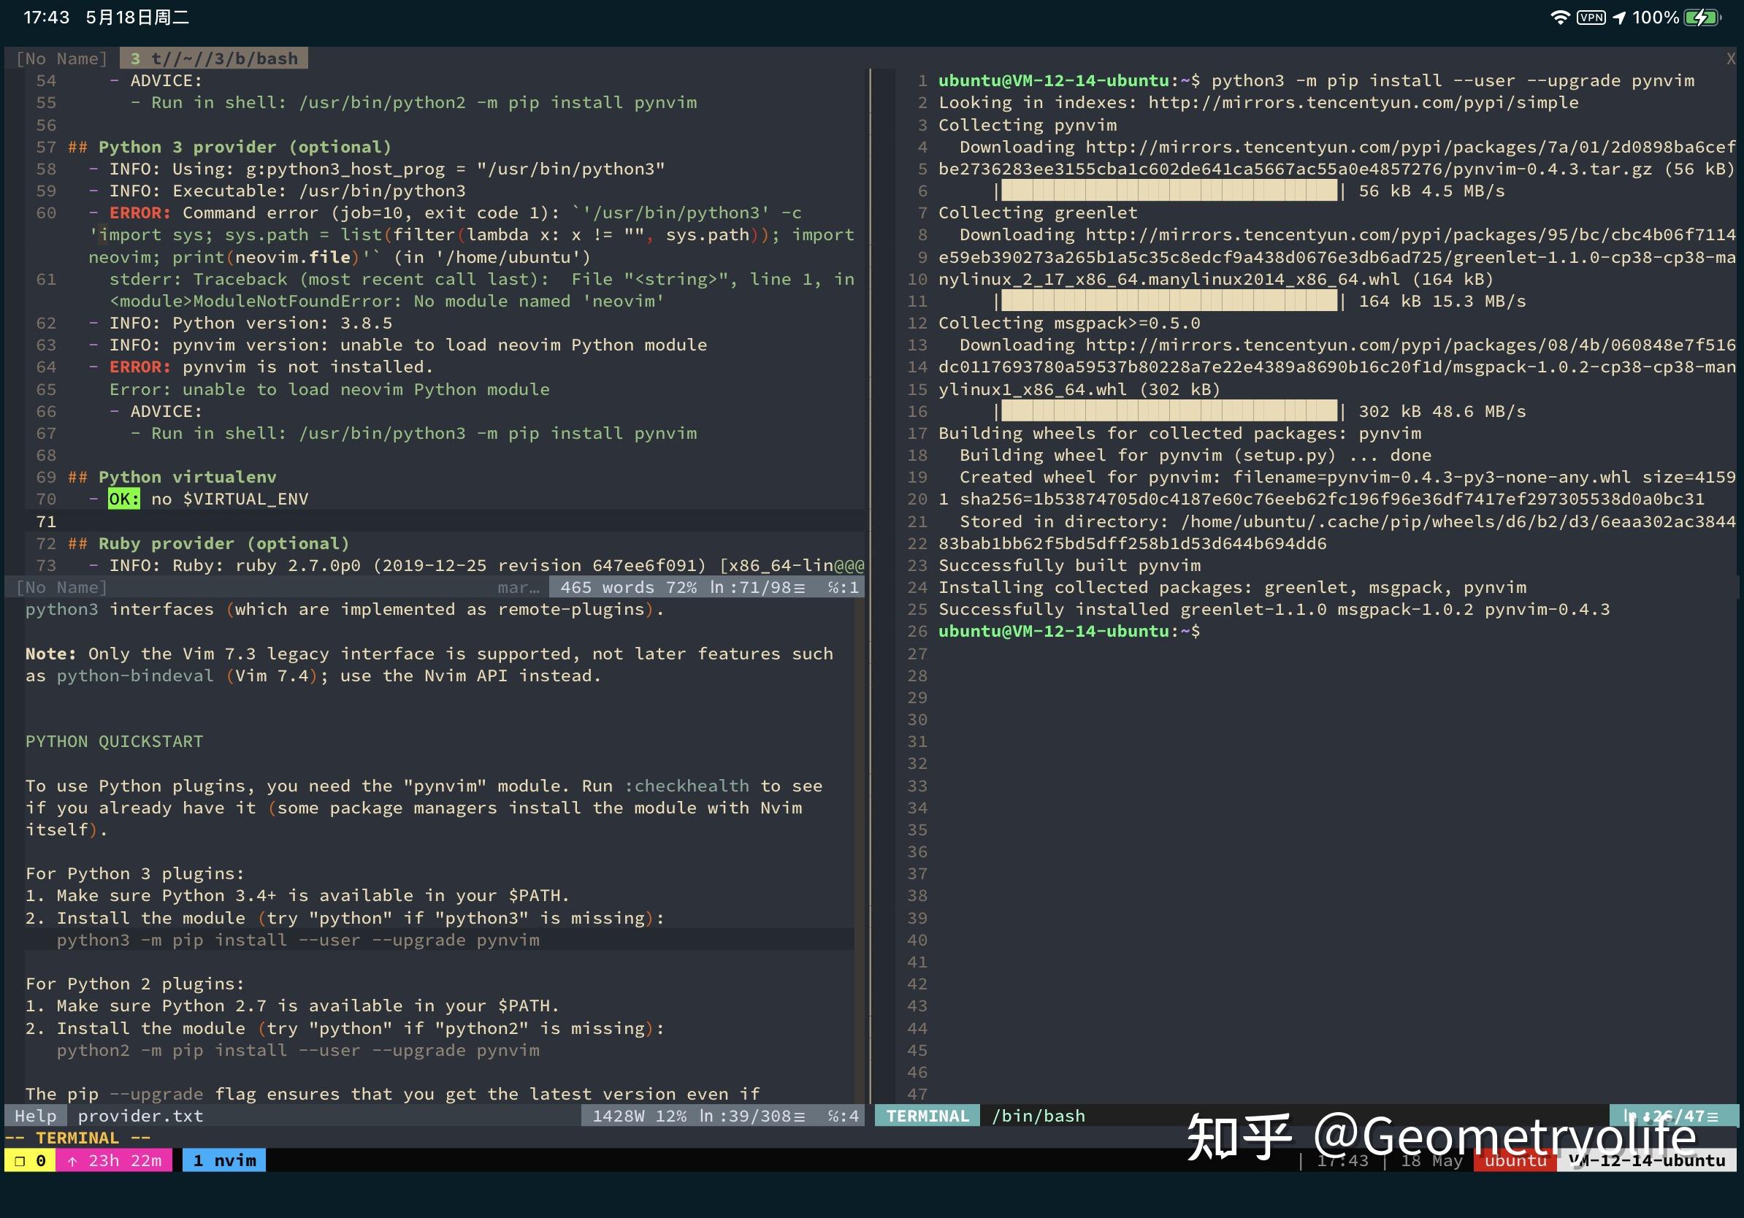Click the ## Ruby provider (optional) heading
The height and width of the screenshot is (1218, 1744).
click(209, 543)
